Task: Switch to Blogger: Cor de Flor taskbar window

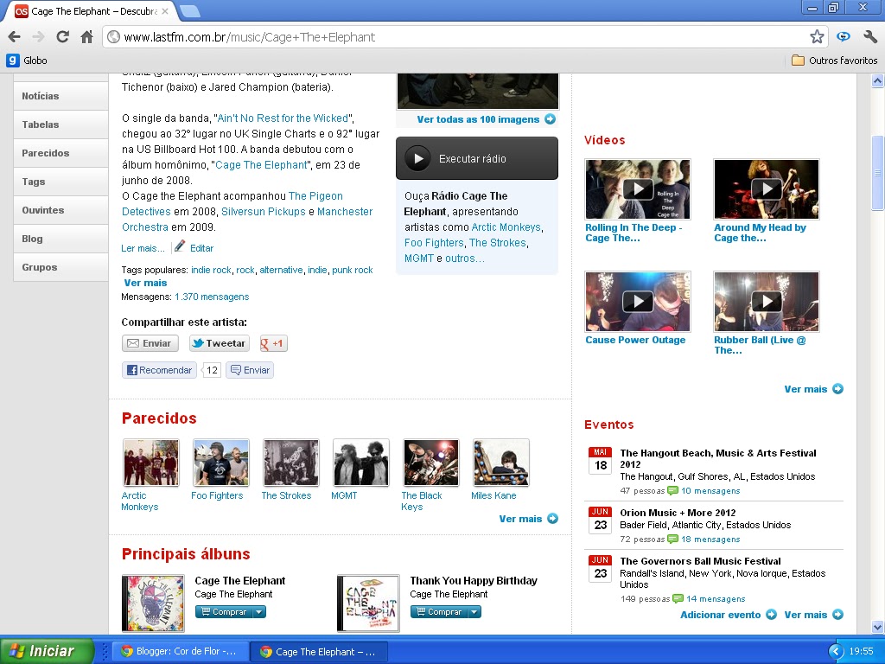Action: pos(180,651)
